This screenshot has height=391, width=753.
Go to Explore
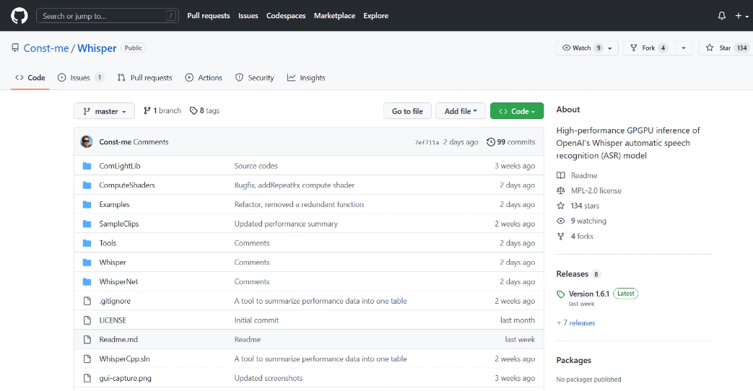coord(376,16)
